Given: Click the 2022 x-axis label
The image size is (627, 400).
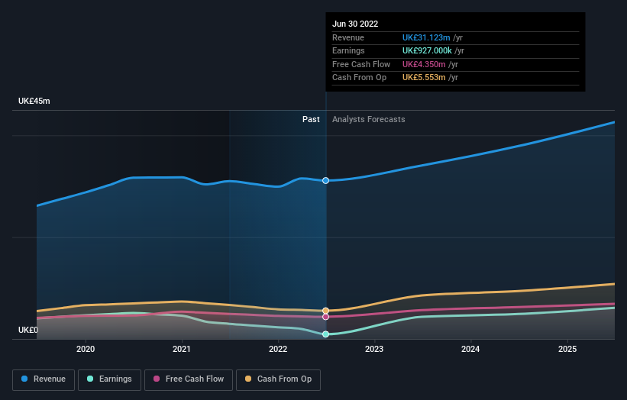Looking at the screenshot, I should (x=278, y=350).
